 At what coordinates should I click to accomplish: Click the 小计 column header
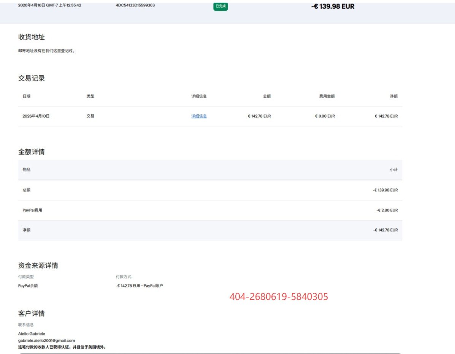tap(393, 170)
